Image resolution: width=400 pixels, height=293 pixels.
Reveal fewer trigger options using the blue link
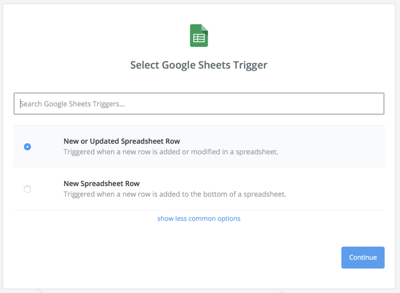[199, 218]
